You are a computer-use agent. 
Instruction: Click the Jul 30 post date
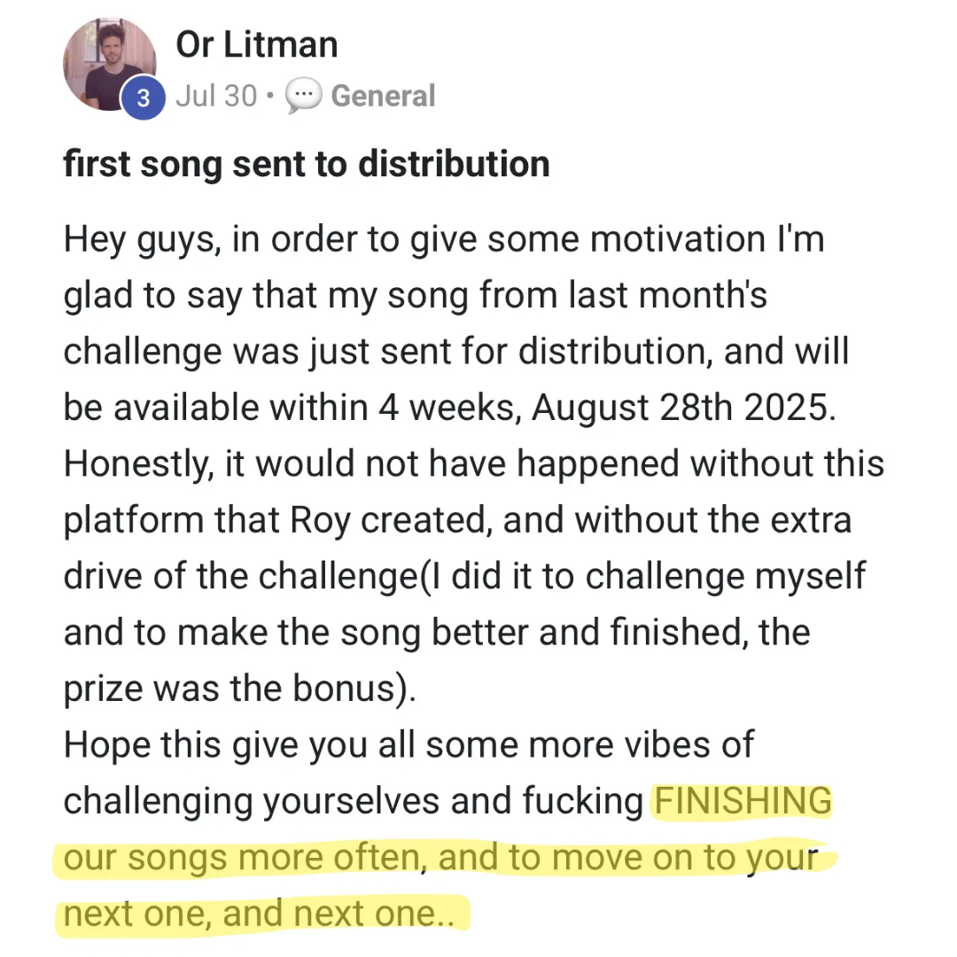216,97
